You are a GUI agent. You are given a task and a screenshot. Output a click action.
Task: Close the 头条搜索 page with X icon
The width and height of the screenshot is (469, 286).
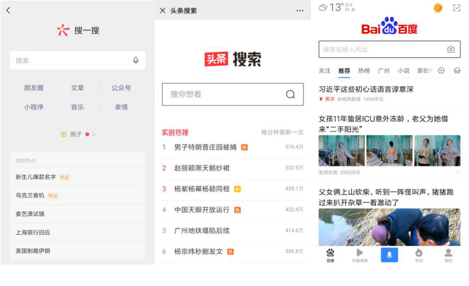(x=163, y=11)
